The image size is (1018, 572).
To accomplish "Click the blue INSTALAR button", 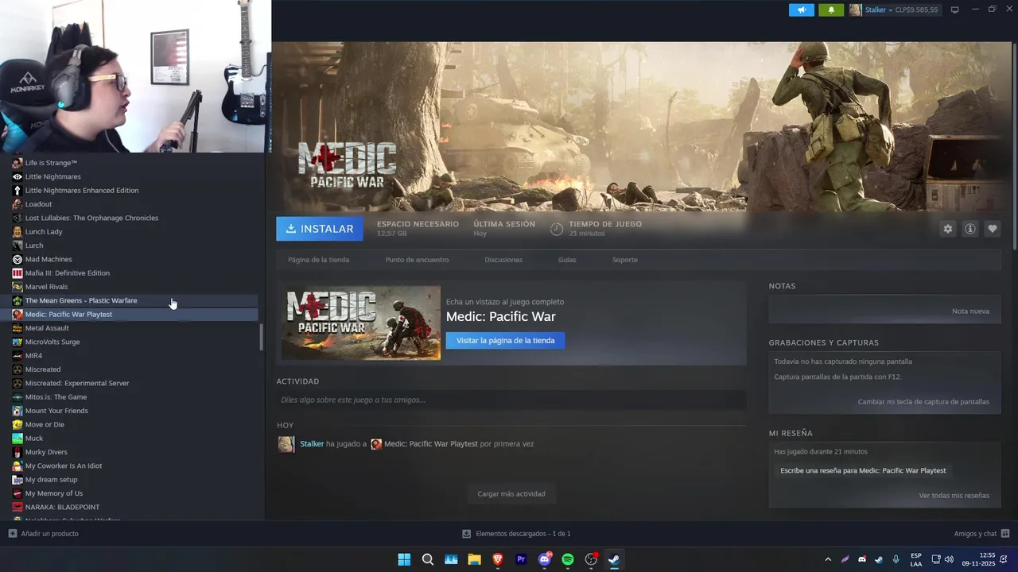I will coord(320,229).
